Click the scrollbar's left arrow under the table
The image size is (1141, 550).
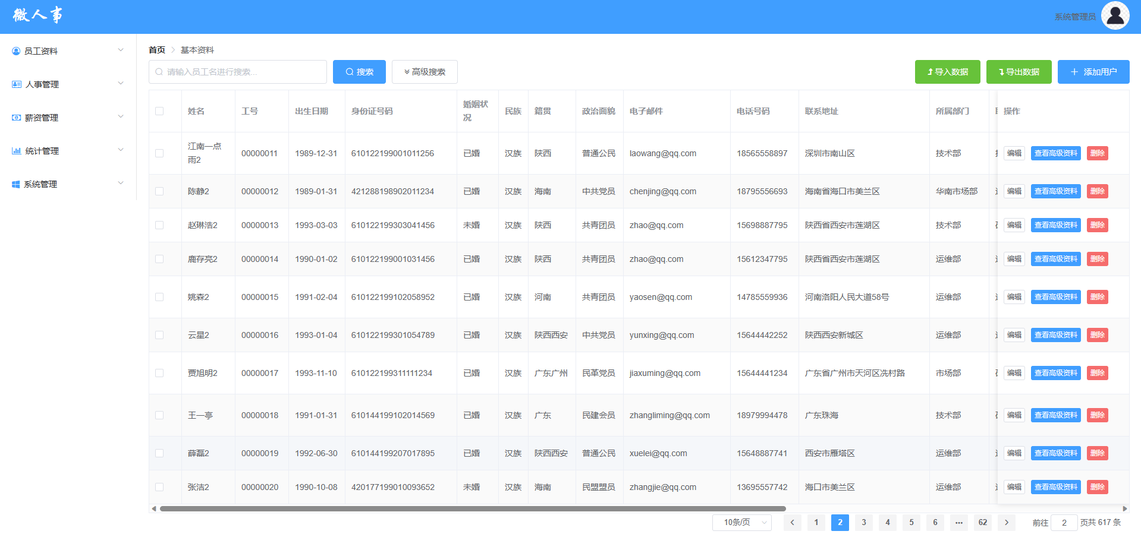154,508
